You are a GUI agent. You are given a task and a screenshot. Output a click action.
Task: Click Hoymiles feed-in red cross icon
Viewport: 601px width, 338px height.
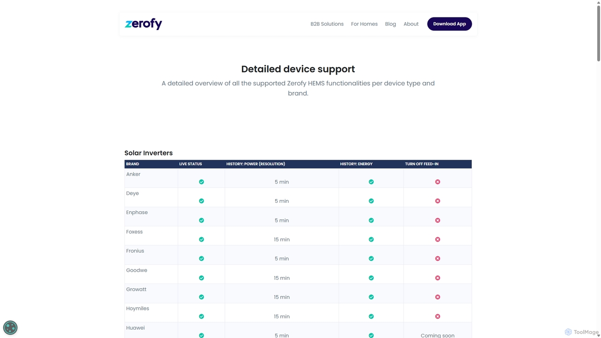coord(438,316)
